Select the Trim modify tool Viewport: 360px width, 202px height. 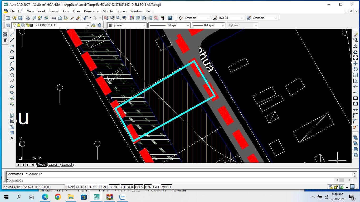point(356,87)
